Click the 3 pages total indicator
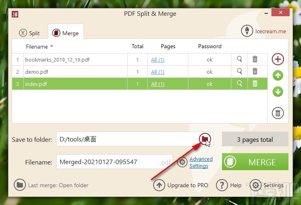Image resolution: width=301 pixels, height=205 pixels. [255, 139]
